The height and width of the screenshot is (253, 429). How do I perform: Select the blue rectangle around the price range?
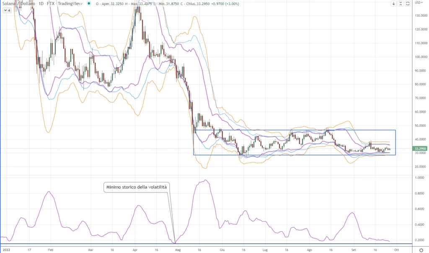(293, 130)
